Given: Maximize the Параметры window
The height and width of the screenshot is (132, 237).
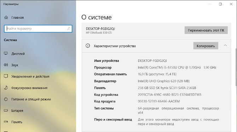Looking at the screenshot, I should coord(220,4).
